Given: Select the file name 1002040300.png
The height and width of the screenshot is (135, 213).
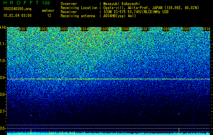Looking at the screenshot, I should tap(17, 9).
